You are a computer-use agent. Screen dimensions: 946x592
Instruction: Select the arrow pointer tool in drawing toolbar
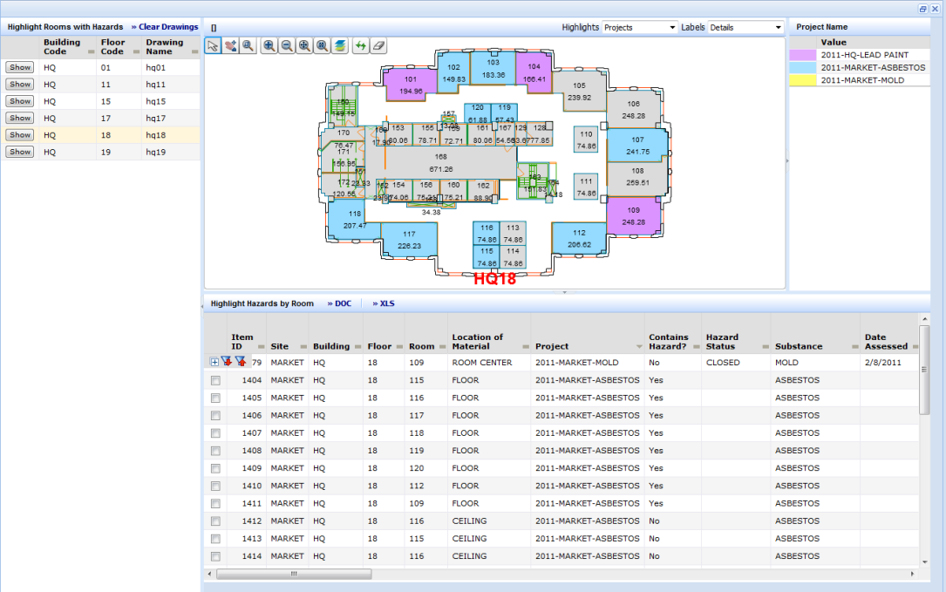pos(213,46)
